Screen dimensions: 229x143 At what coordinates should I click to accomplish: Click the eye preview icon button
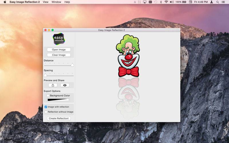[65, 85]
